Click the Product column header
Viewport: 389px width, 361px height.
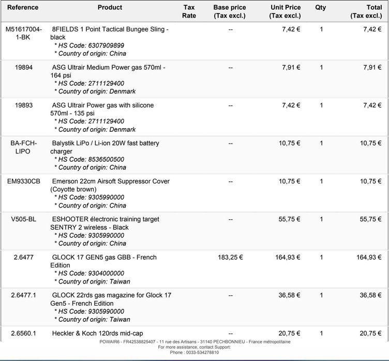tap(110, 8)
